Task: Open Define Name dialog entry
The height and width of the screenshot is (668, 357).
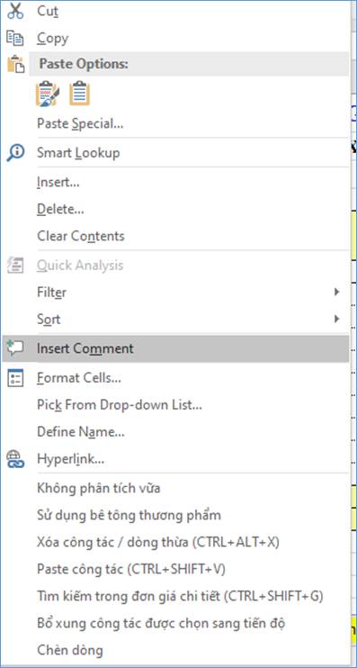Action: pyautogui.click(x=81, y=432)
